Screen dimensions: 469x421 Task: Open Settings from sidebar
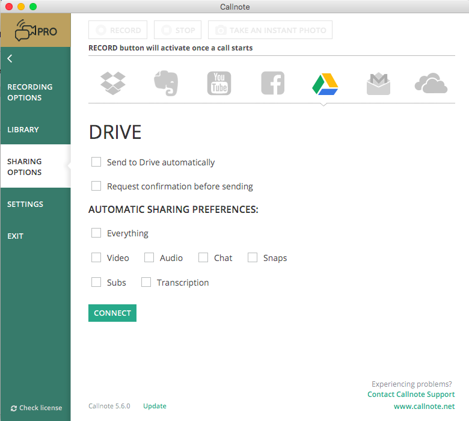[x=25, y=204]
